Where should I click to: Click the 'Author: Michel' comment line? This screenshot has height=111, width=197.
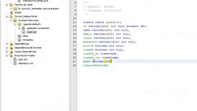pyautogui.click(x=100, y=7)
